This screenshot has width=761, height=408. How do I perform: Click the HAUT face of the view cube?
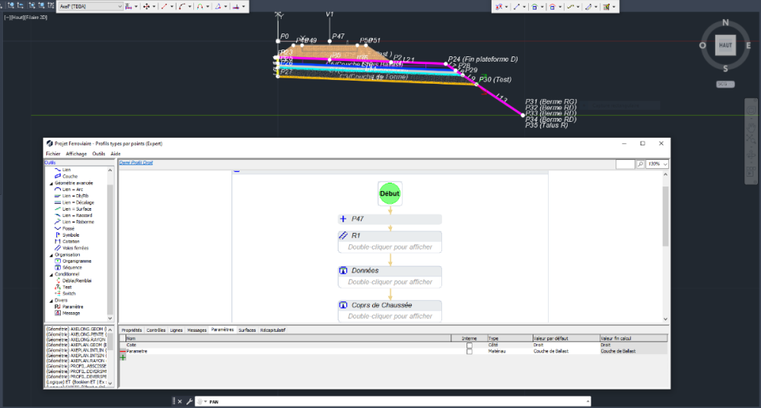(725, 45)
